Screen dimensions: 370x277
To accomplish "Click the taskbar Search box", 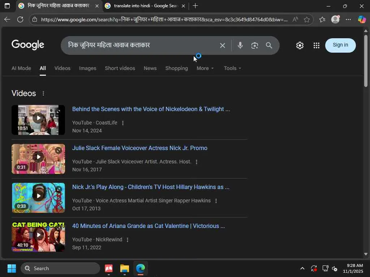I will (60, 268).
